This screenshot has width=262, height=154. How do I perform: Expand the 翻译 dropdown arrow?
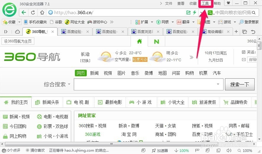tap(193, 22)
